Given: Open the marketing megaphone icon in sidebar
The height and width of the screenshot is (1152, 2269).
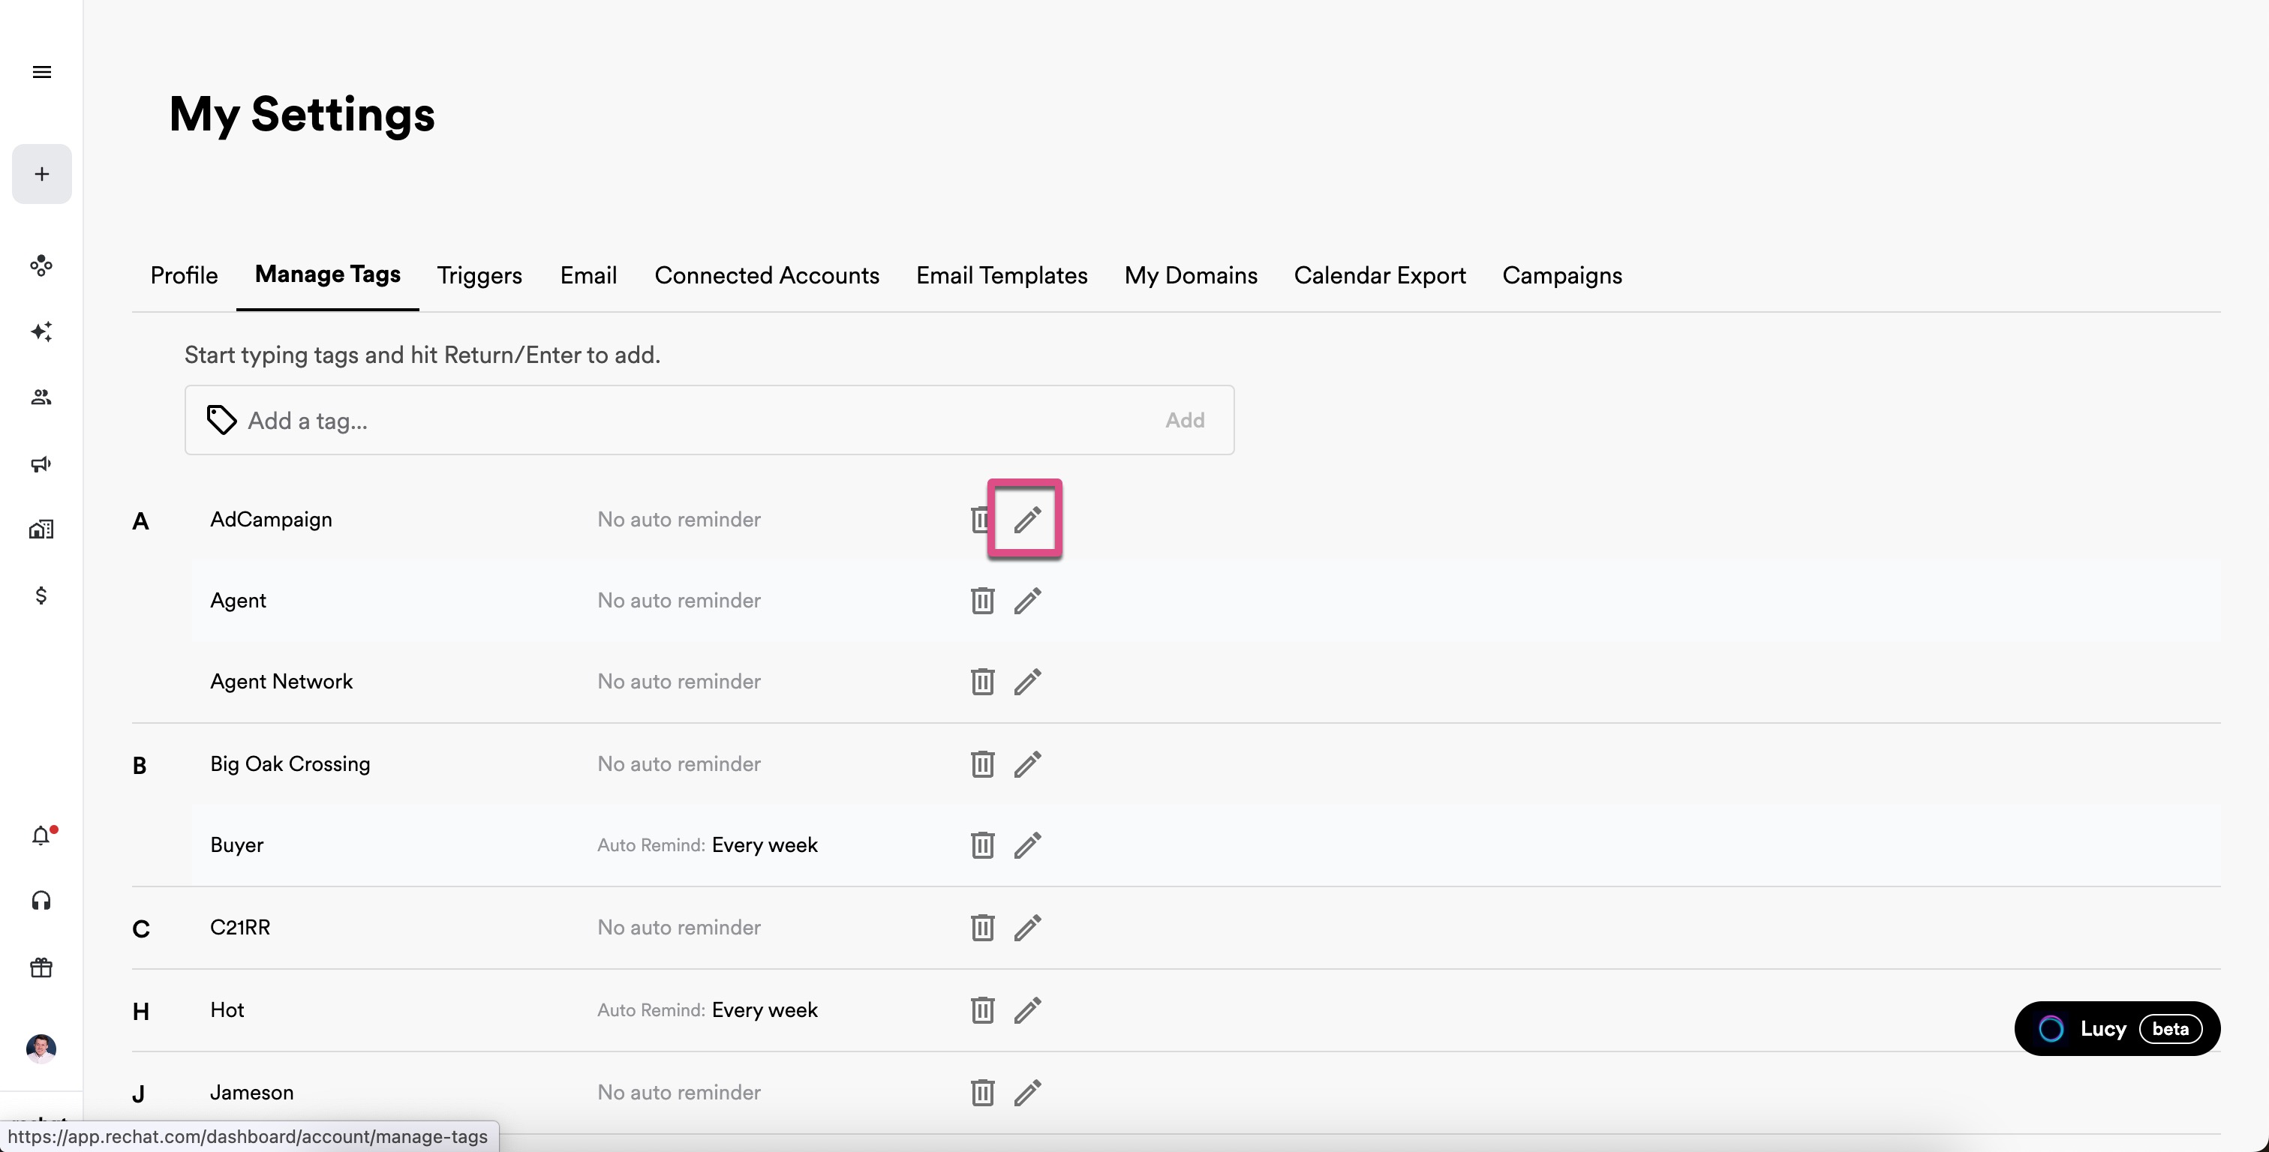Looking at the screenshot, I should pos(41,464).
